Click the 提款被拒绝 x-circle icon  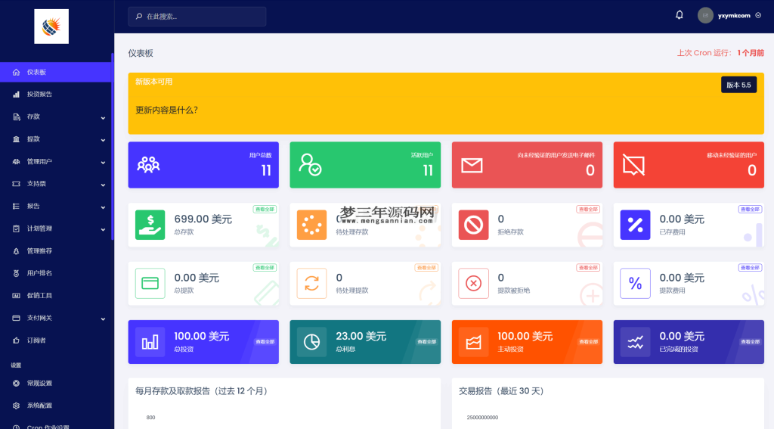pos(473,283)
